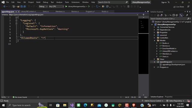Viewport: 192px width, 108px height.
Task: Expand the Controllers folder
Action: (154, 38)
